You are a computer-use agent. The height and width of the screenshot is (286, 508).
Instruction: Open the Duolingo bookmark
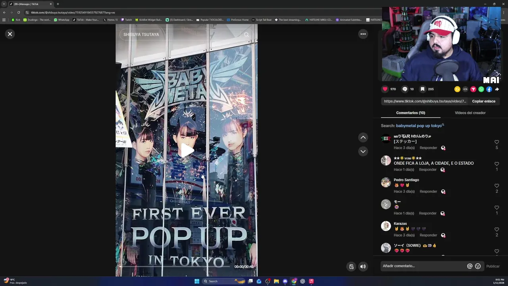(37, 19)
